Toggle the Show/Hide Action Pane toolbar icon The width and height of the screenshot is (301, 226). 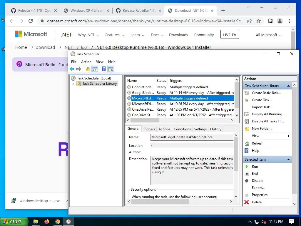pos(111,69)
